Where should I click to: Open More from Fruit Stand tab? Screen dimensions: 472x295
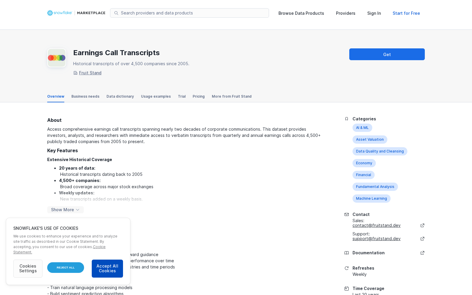click(232, 96)
